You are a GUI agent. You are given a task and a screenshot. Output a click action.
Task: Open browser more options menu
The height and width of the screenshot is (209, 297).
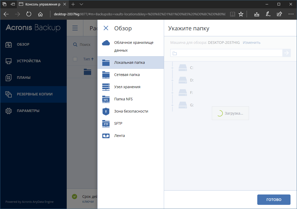(291, 14)
